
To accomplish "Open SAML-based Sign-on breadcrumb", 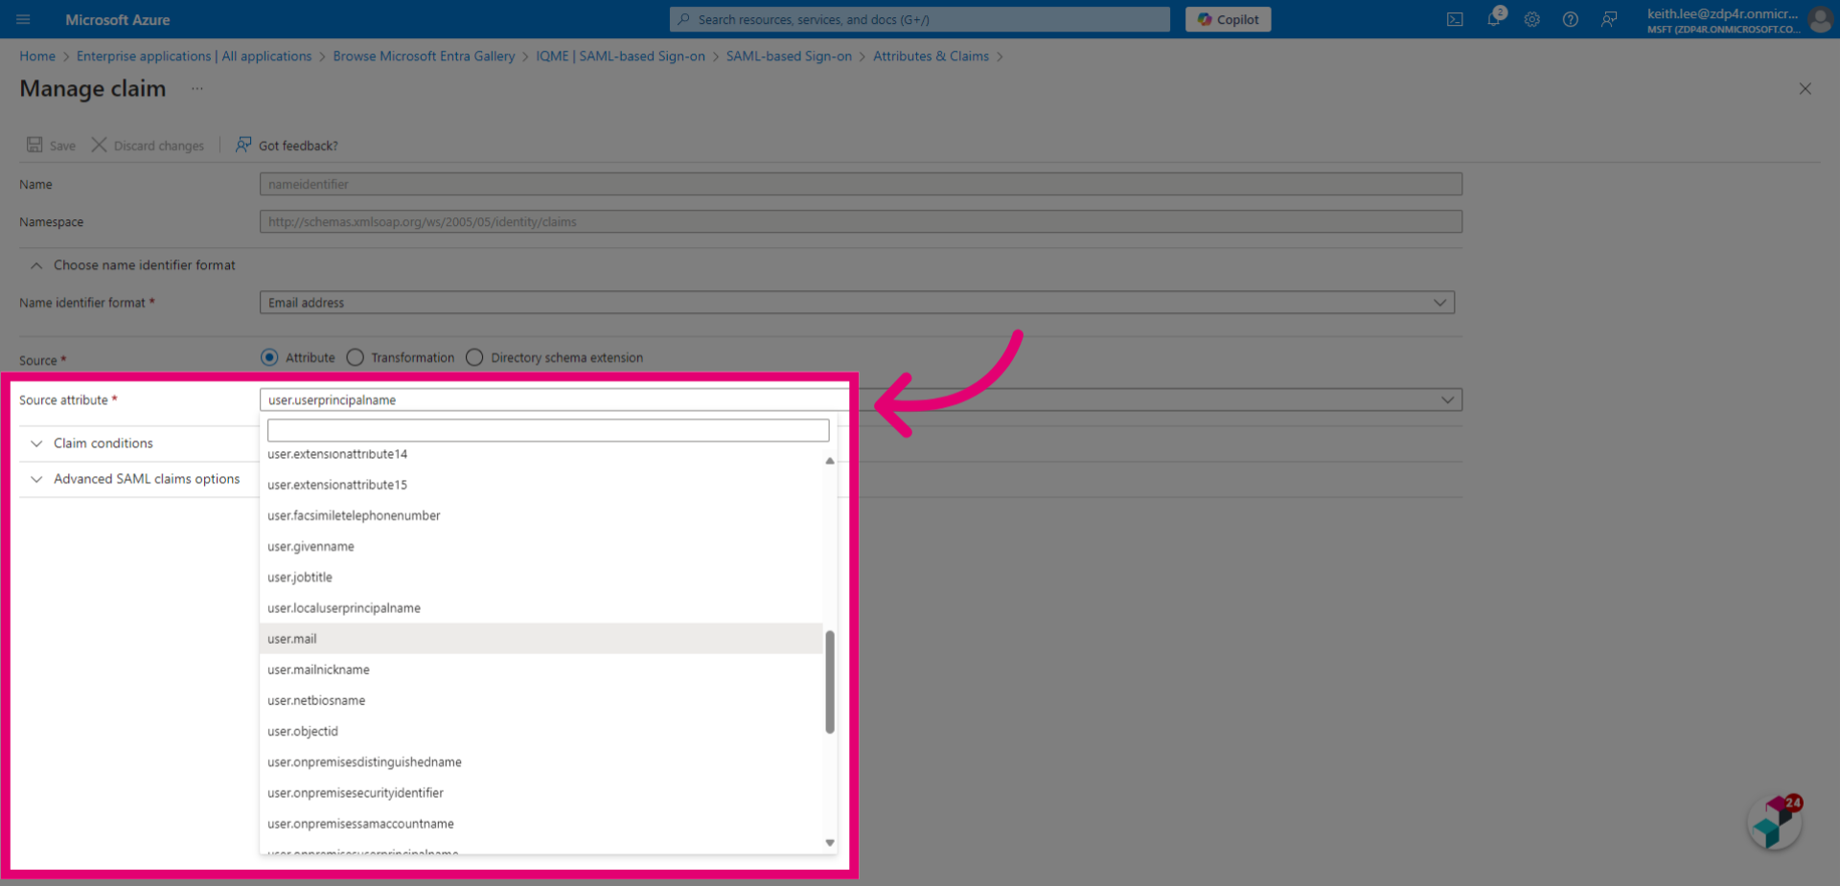I will (x=789, y=57).
